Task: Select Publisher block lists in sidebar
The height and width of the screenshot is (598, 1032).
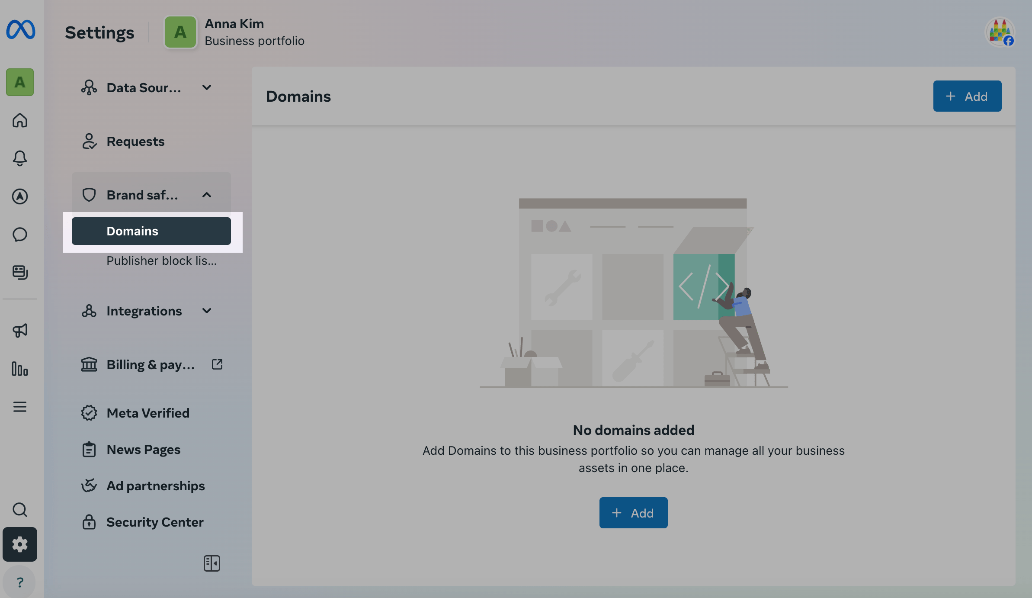Action: (x=162, y=260)
